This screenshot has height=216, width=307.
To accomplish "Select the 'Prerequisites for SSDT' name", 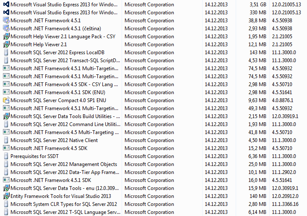I will click(x=34, y=156).
